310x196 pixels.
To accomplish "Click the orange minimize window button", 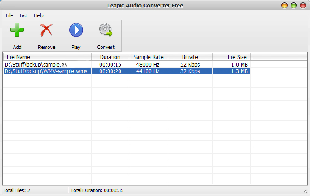I will click(x=284, y=5).
